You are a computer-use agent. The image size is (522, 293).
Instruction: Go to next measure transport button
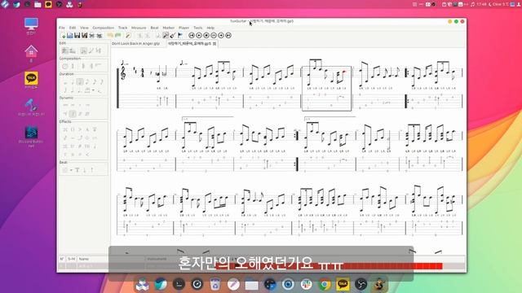pos(221,36)
